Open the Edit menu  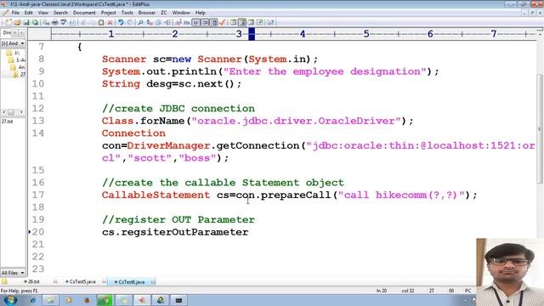coord(28,13)
